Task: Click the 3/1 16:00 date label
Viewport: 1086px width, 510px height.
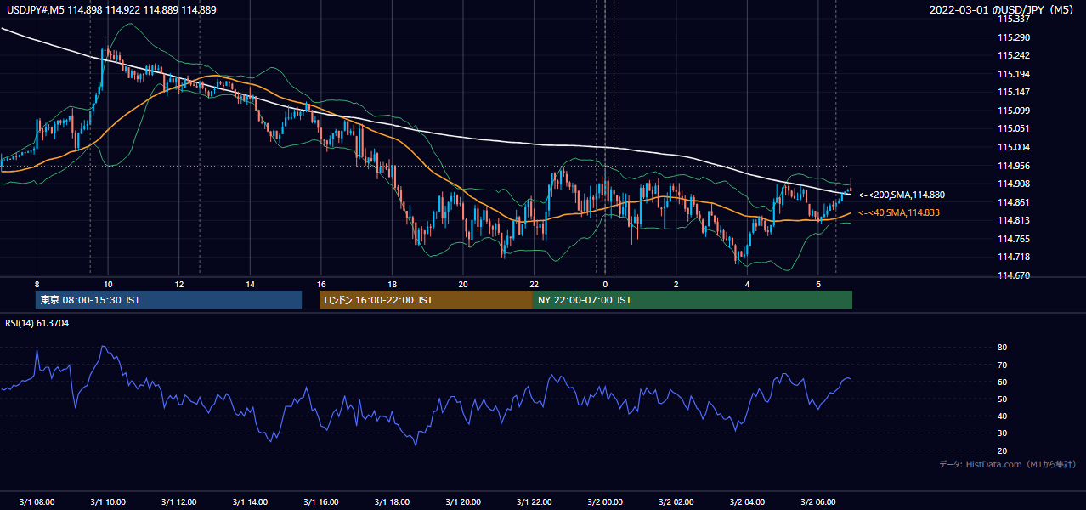Action: tap(321, 501)
